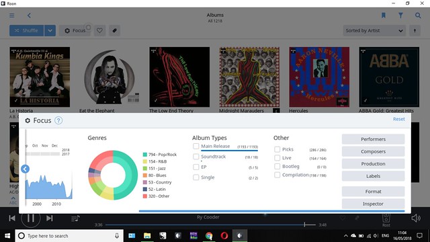Reset the Focus filters
The width and height of the screenshot is (430, 242).
click(x=398, y=119)
